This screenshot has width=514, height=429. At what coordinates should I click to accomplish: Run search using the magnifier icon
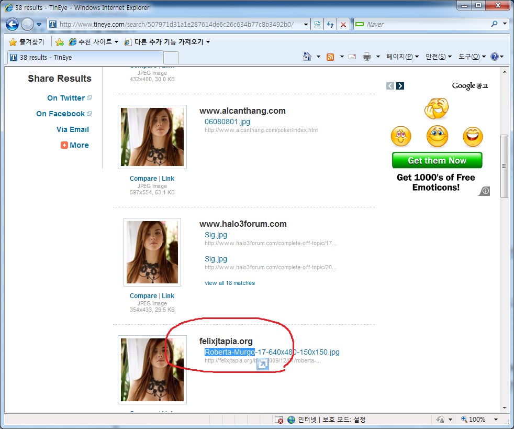494,24
